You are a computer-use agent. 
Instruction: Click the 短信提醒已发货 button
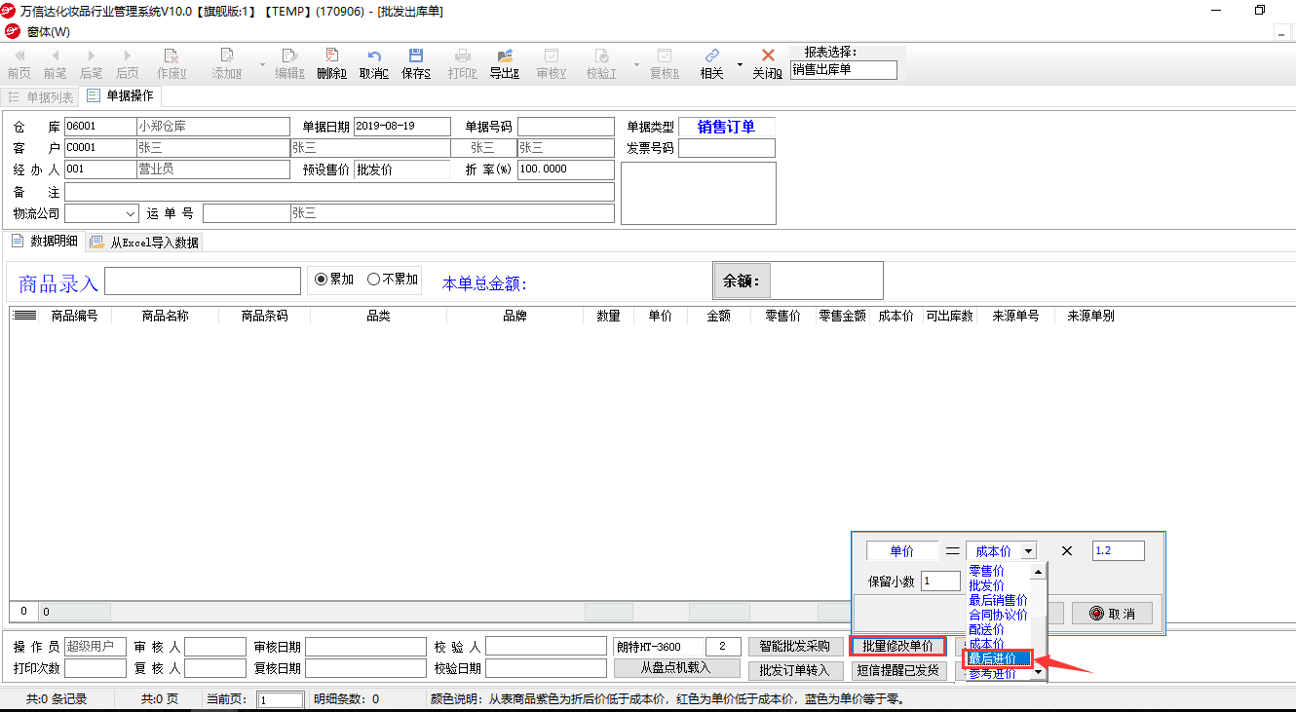tap(897, 670)
